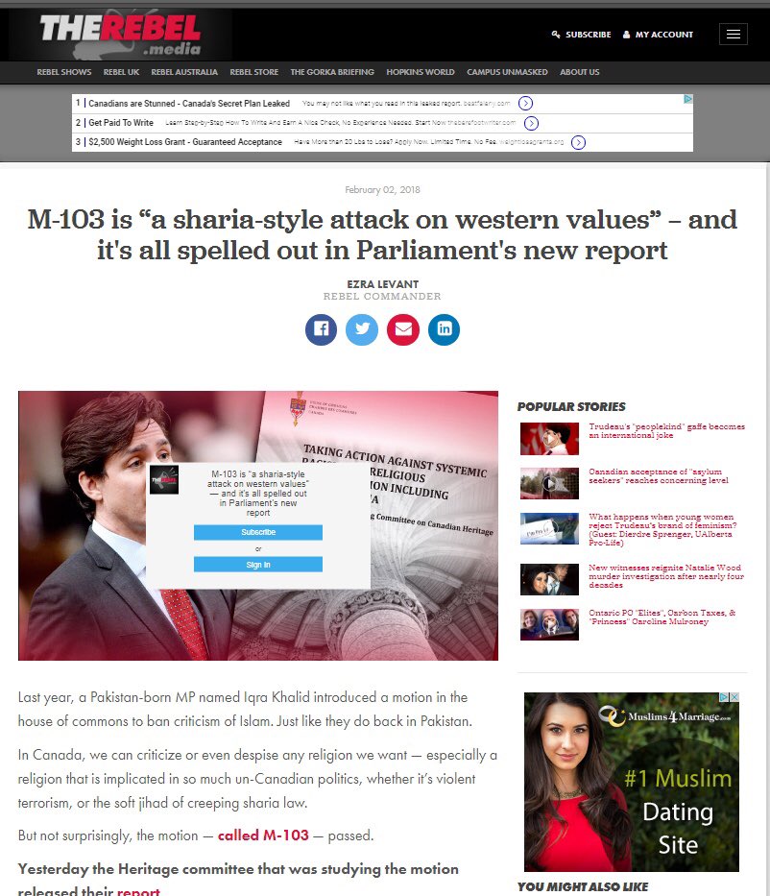Play Natalie Wood story thumbnail
Screen dimensions: 770x896
pyautogui.click(x=549, y=579)
